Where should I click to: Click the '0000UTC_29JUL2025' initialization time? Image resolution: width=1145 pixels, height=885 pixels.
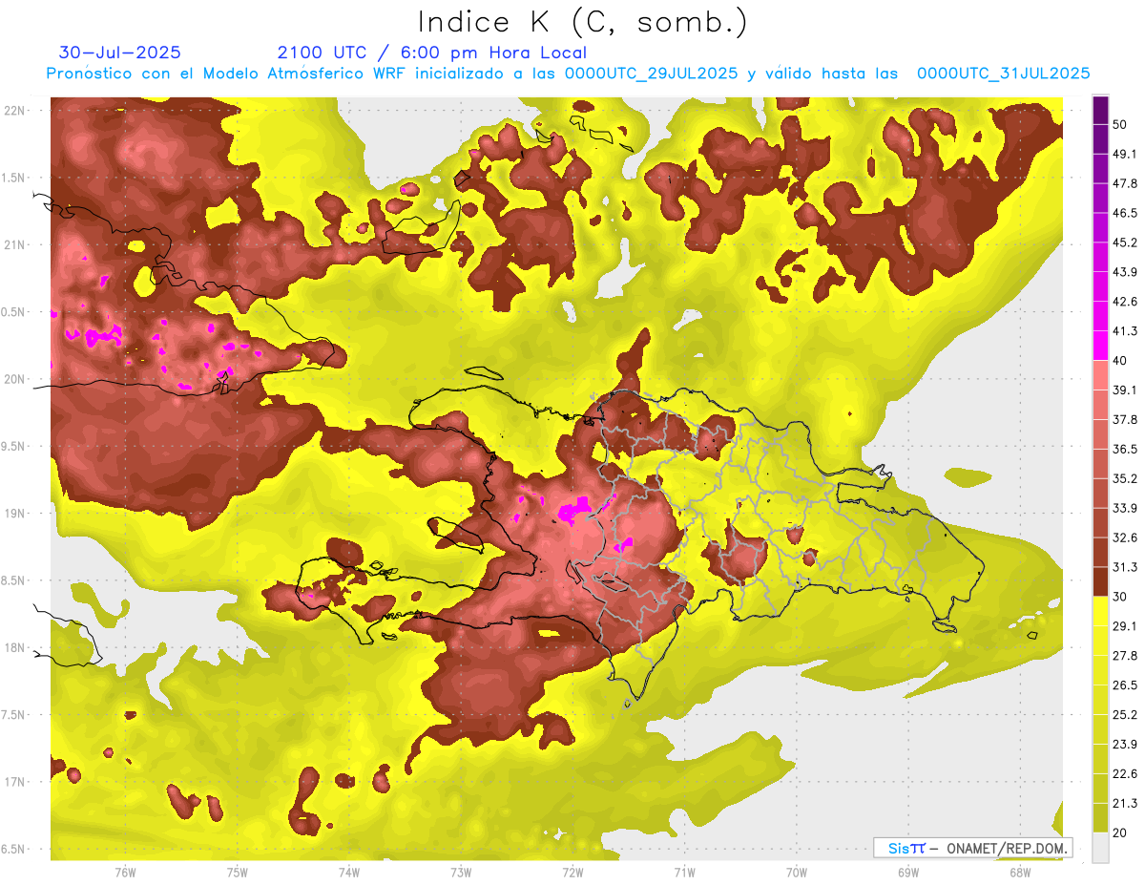click(651, 73)
